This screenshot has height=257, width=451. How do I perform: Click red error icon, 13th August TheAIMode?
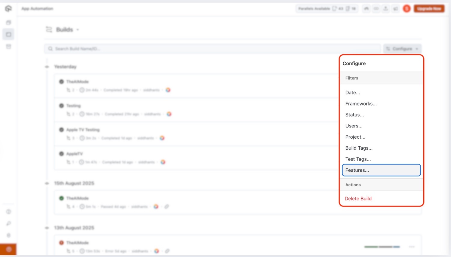tap(61, 243)
